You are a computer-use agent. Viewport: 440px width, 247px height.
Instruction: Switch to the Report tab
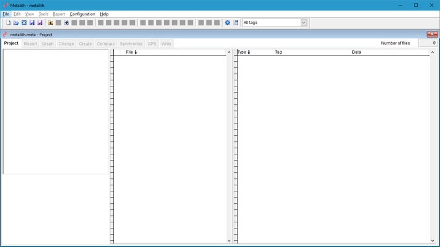(x=30, y=44)
